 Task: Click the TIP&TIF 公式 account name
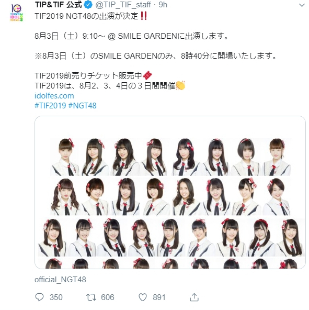coord(58,5)
